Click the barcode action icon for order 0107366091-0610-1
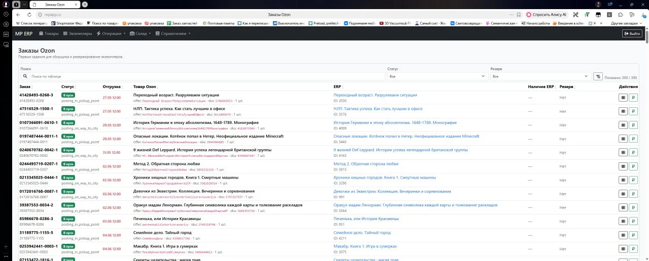Screen dimensions: 649x261 coord(623,125)
